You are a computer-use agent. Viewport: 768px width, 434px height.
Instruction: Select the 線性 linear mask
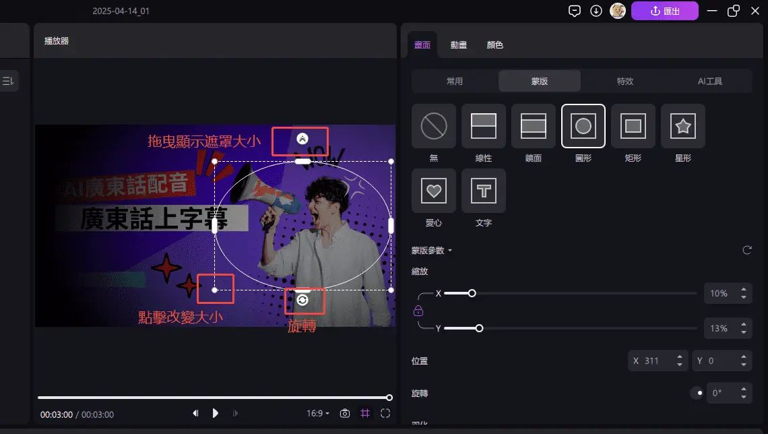click(483, 126)
